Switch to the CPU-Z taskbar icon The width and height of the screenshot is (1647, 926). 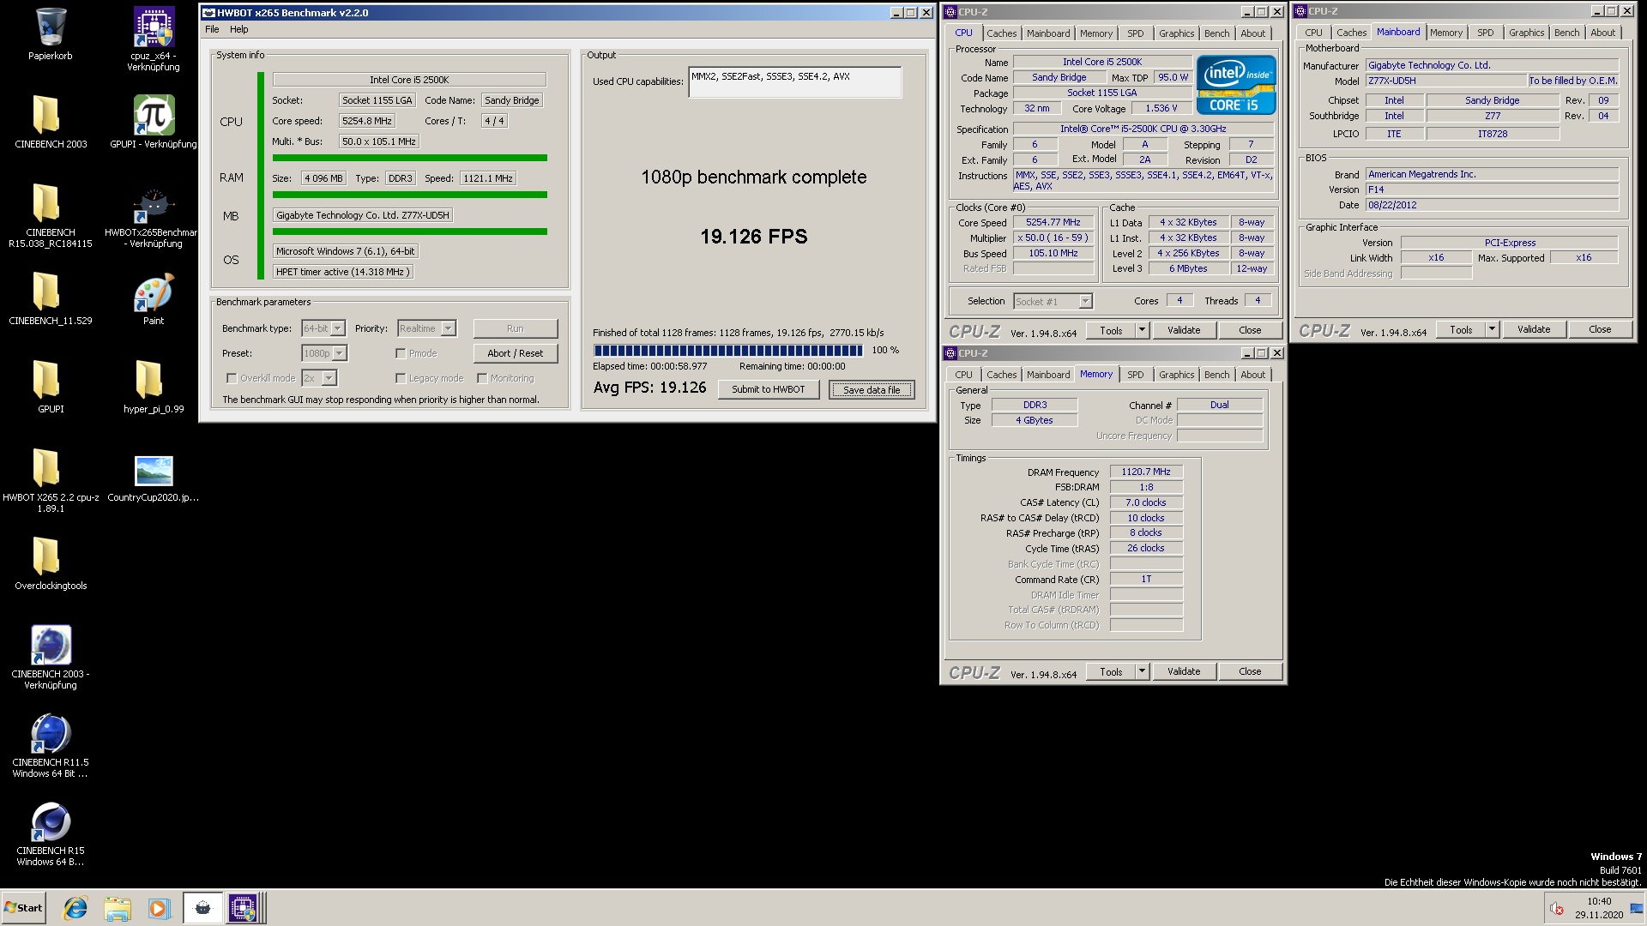[243, 908]
